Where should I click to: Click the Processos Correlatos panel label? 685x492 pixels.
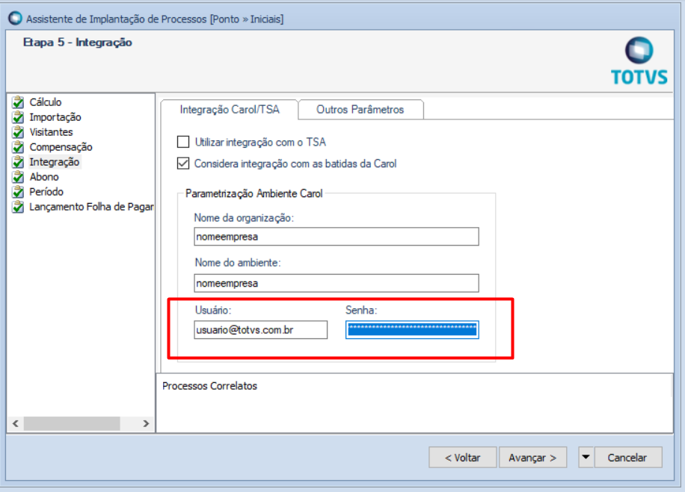pyautogui.click(x=209, y=386)
